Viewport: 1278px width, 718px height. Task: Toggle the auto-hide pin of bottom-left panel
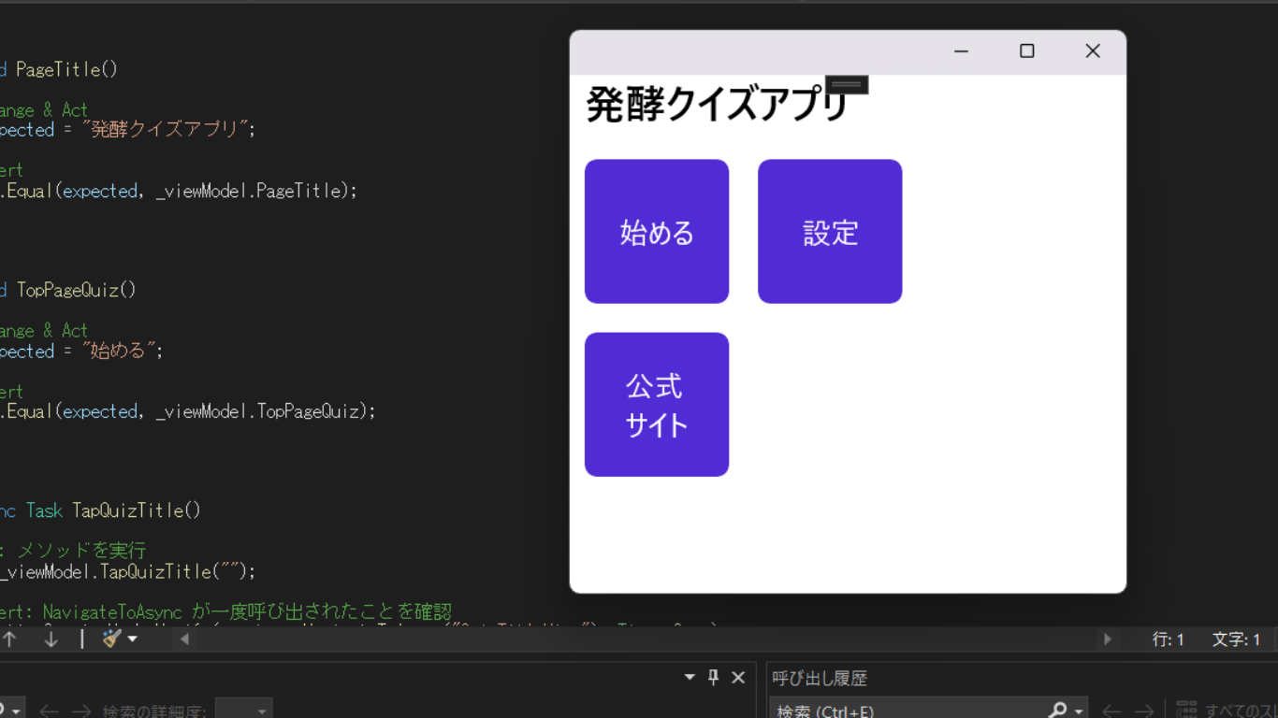point(714,678)
